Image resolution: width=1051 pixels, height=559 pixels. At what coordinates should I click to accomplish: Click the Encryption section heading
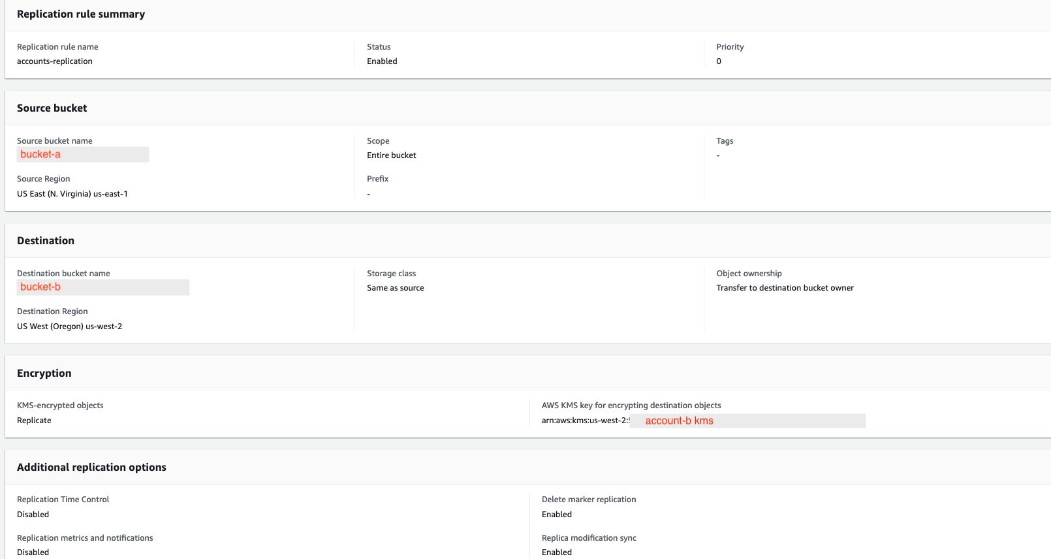(x=44, y=373)
